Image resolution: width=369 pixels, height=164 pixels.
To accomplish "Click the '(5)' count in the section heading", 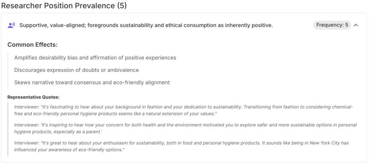I will [x=121, y=6].
